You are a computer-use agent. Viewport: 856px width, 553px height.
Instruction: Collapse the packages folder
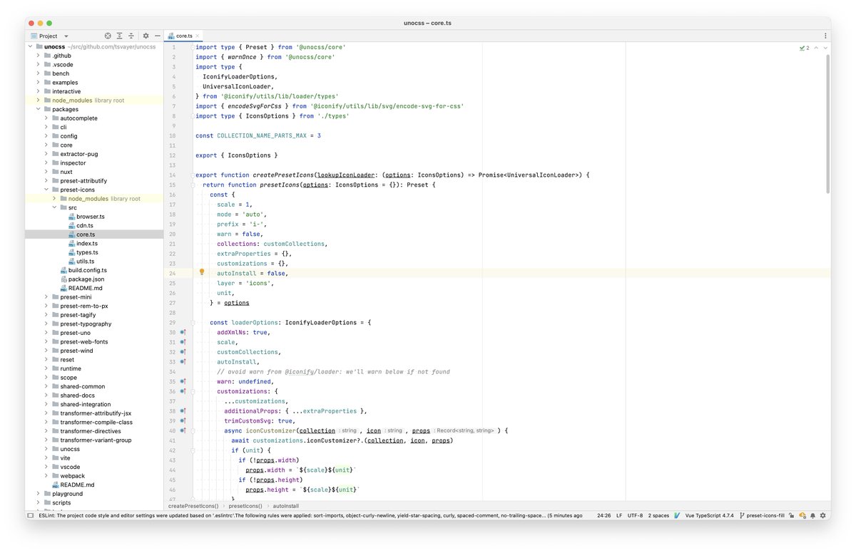pyautogui.click(x=39, y=109)
